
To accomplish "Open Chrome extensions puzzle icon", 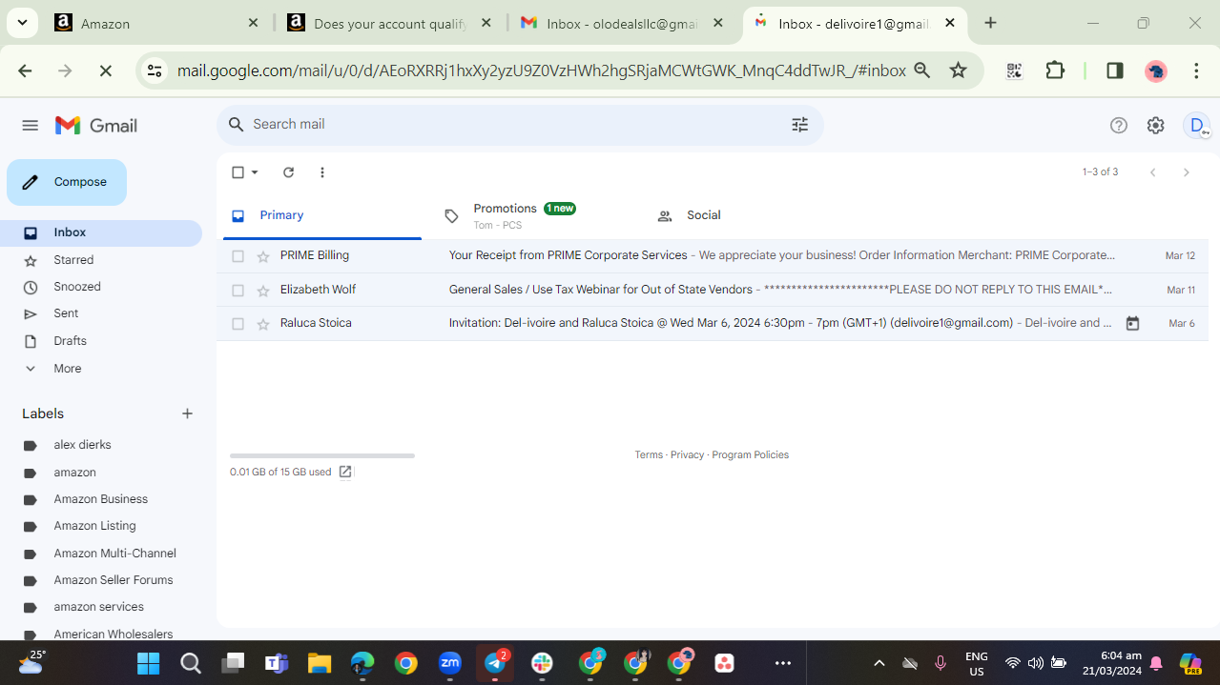I will [x=1055, y=71].
